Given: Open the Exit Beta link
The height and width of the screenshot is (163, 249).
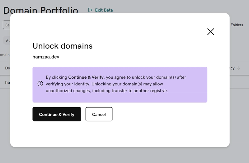Looking at the screenshot, I should pyautogui.click(x=104, y=10).
